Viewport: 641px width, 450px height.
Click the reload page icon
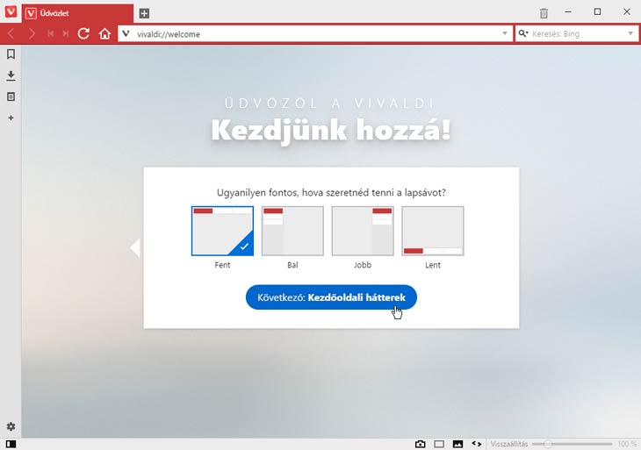pos(84,33)
